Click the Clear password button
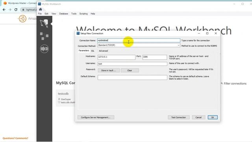The image size is (252, 142). 130,71
